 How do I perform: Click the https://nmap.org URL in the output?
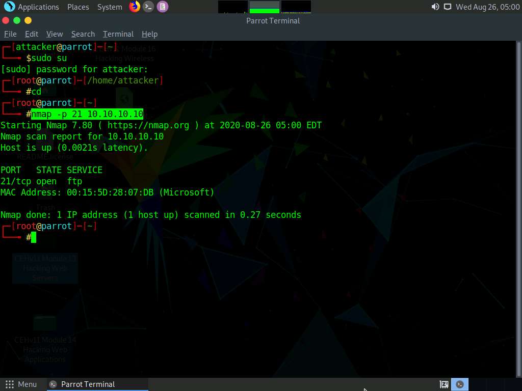[x=148, y=125]
